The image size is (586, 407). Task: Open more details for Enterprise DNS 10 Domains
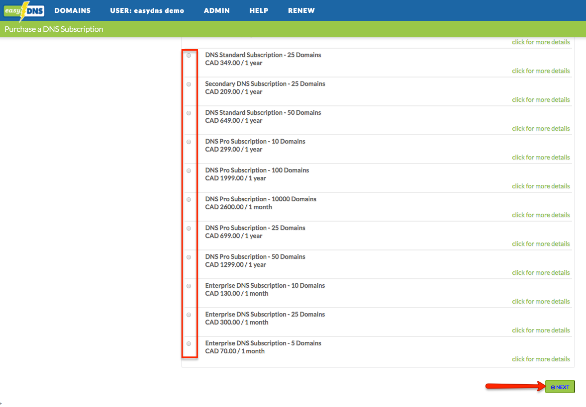pos(541,301)
